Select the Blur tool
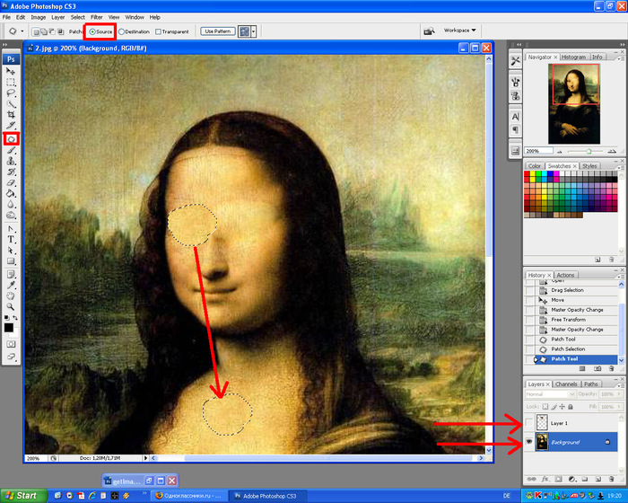 [11, 205]
